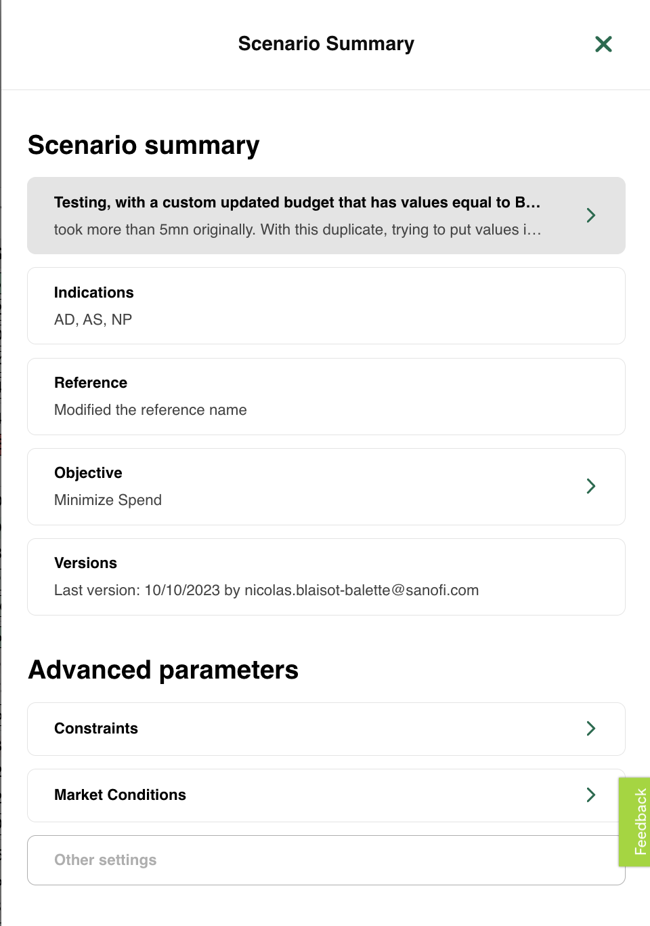The image size is (650, 926).
Task: Expand the Market Conditions chevron arrow
Action: point(591,795)
